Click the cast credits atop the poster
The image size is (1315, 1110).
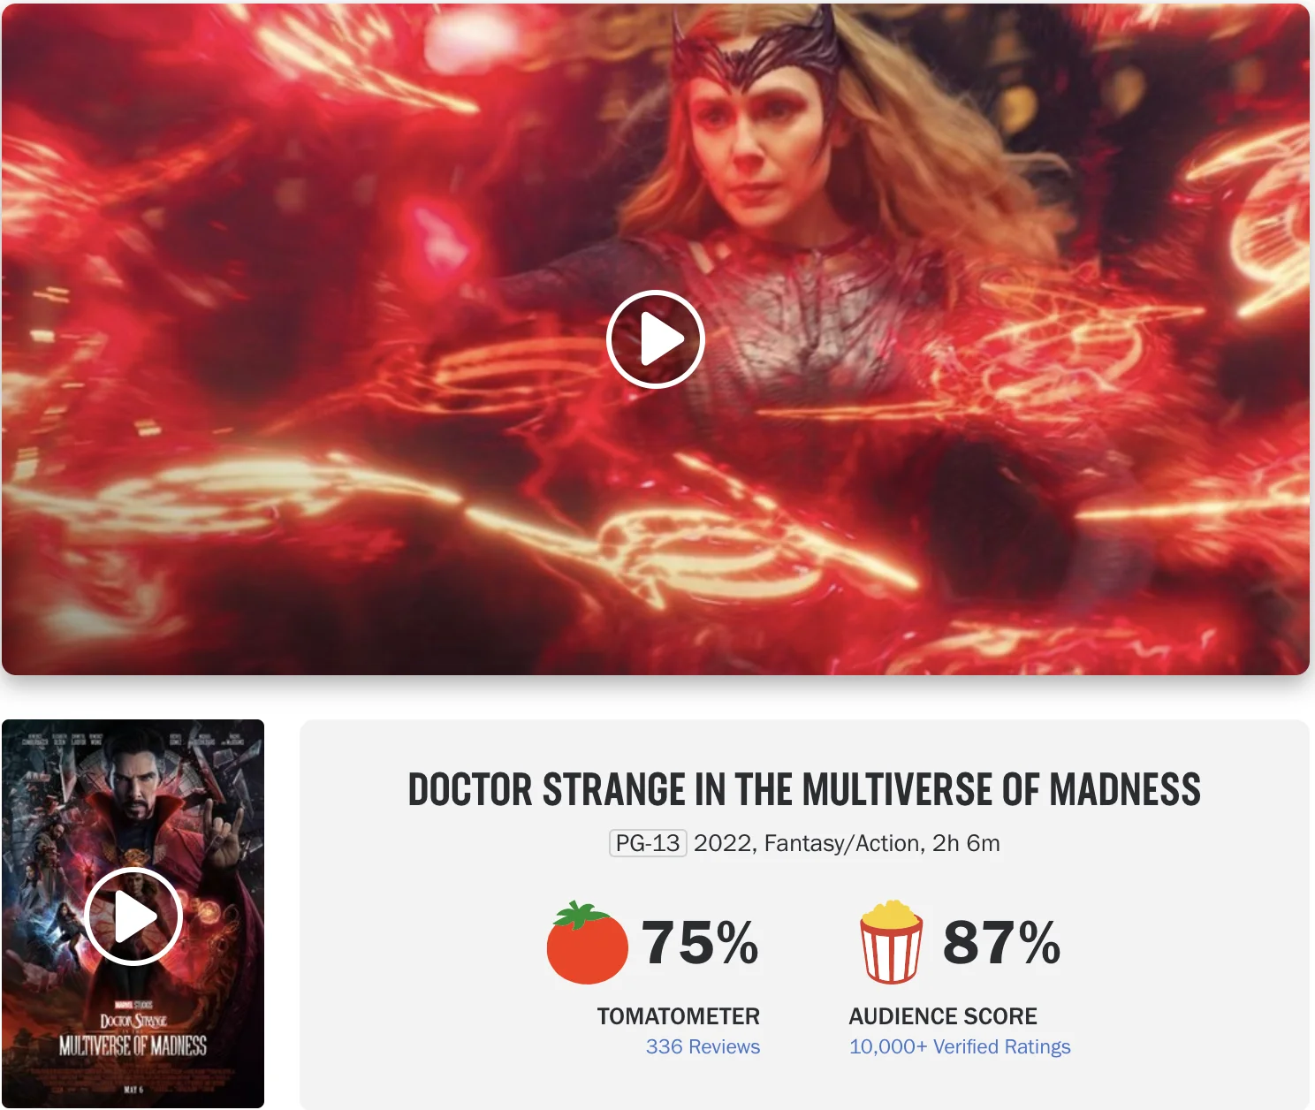133,740
